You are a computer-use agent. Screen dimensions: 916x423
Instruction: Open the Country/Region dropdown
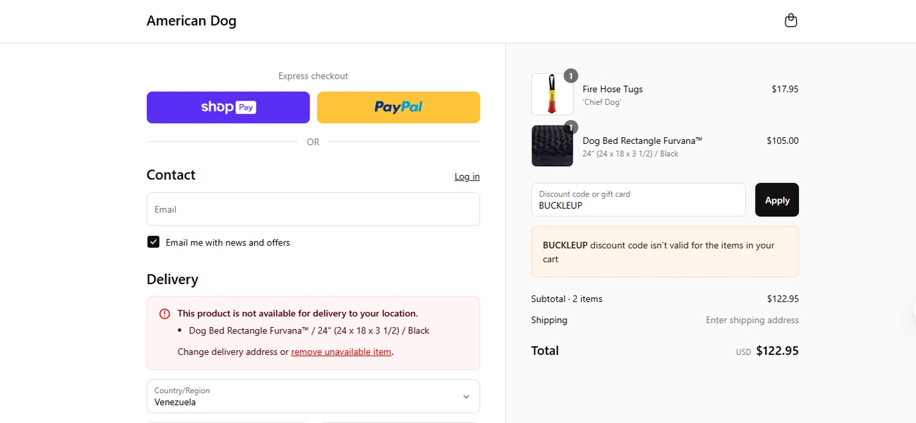click(313, 396)
